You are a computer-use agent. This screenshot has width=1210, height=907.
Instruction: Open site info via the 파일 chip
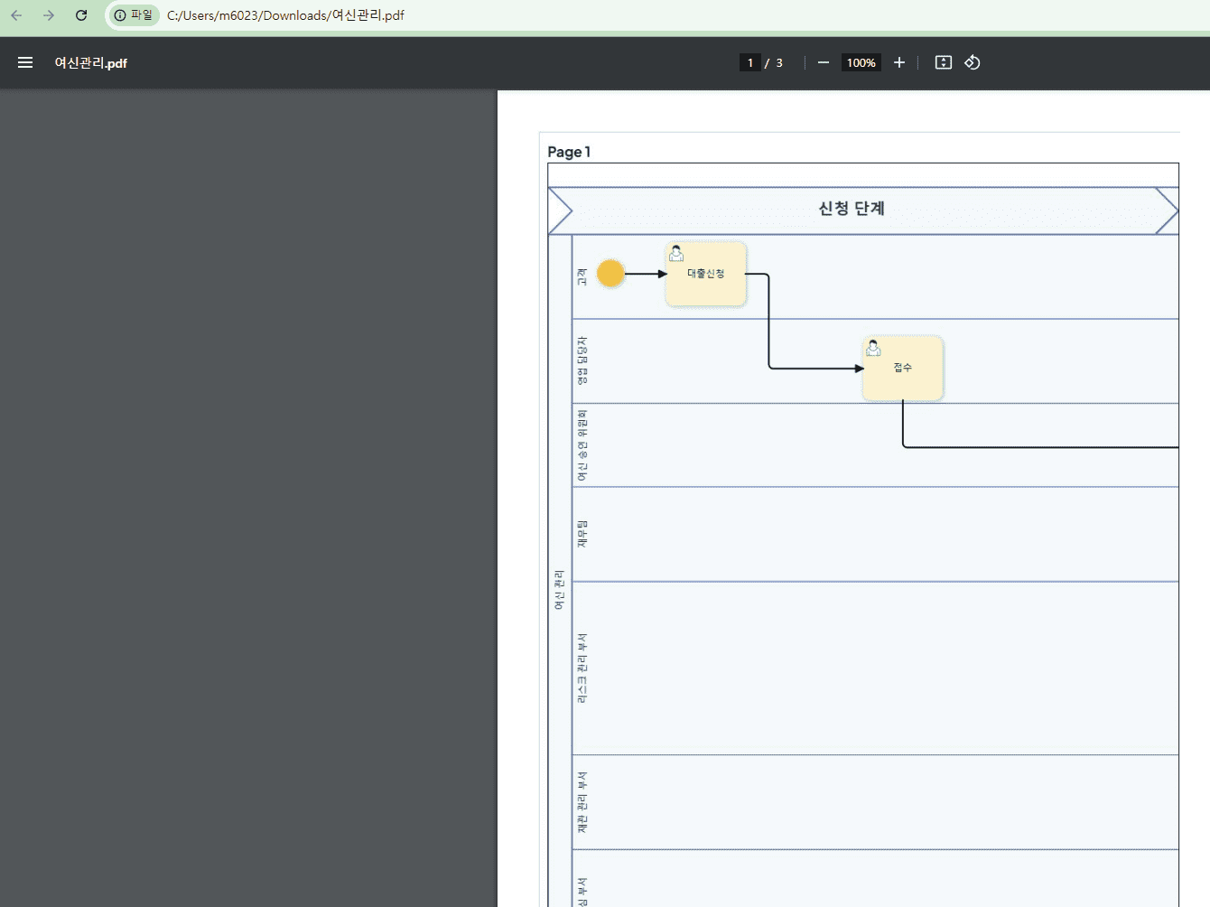(134, 15)
